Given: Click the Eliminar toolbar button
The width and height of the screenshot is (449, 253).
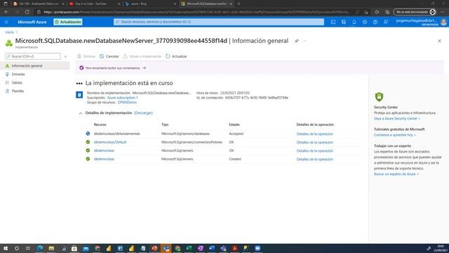Looking at the screenshot, I should coord(86,56).
